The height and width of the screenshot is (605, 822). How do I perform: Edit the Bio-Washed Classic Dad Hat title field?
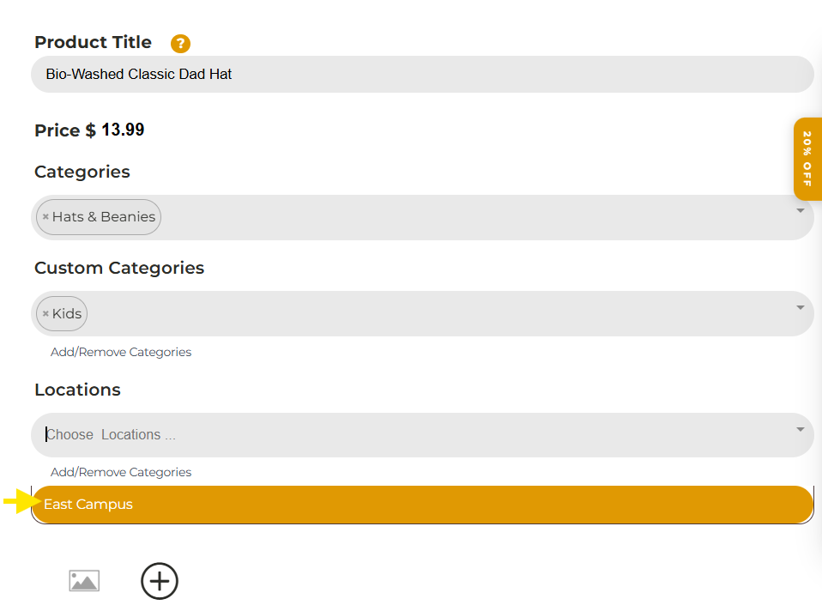click(x=422, y=75)
